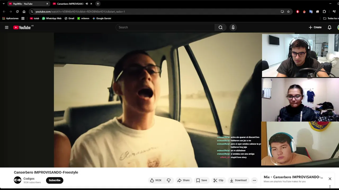Click chat message 'hablaron con jaz o no'
Image resolution: width=339 pixels, height=190 pixels.
click(241, 141)
